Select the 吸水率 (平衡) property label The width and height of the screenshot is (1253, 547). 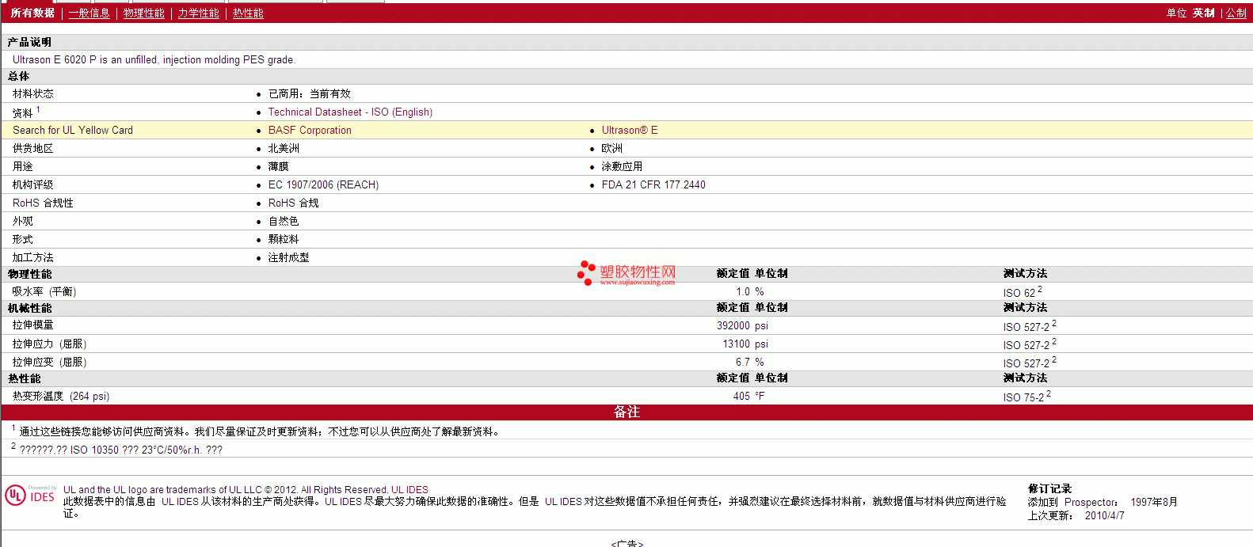pos(44,292)
